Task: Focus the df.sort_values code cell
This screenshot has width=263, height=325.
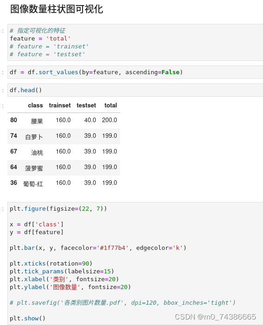Action: [135, 72]
